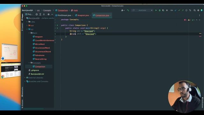Close the Comparison.java tab
This screenshot has width=204, height=115.
pos(111,15)
